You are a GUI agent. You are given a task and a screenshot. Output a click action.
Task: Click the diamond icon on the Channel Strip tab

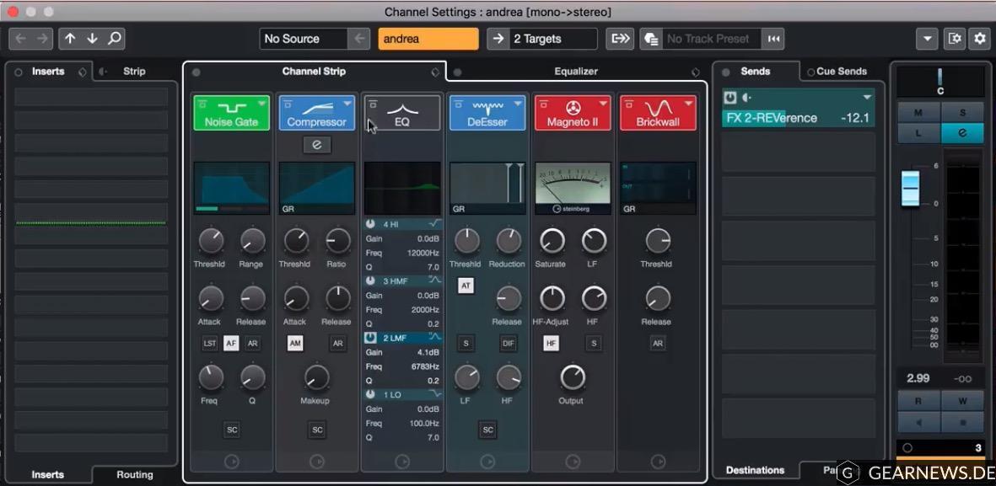click(x=435, y=72)
